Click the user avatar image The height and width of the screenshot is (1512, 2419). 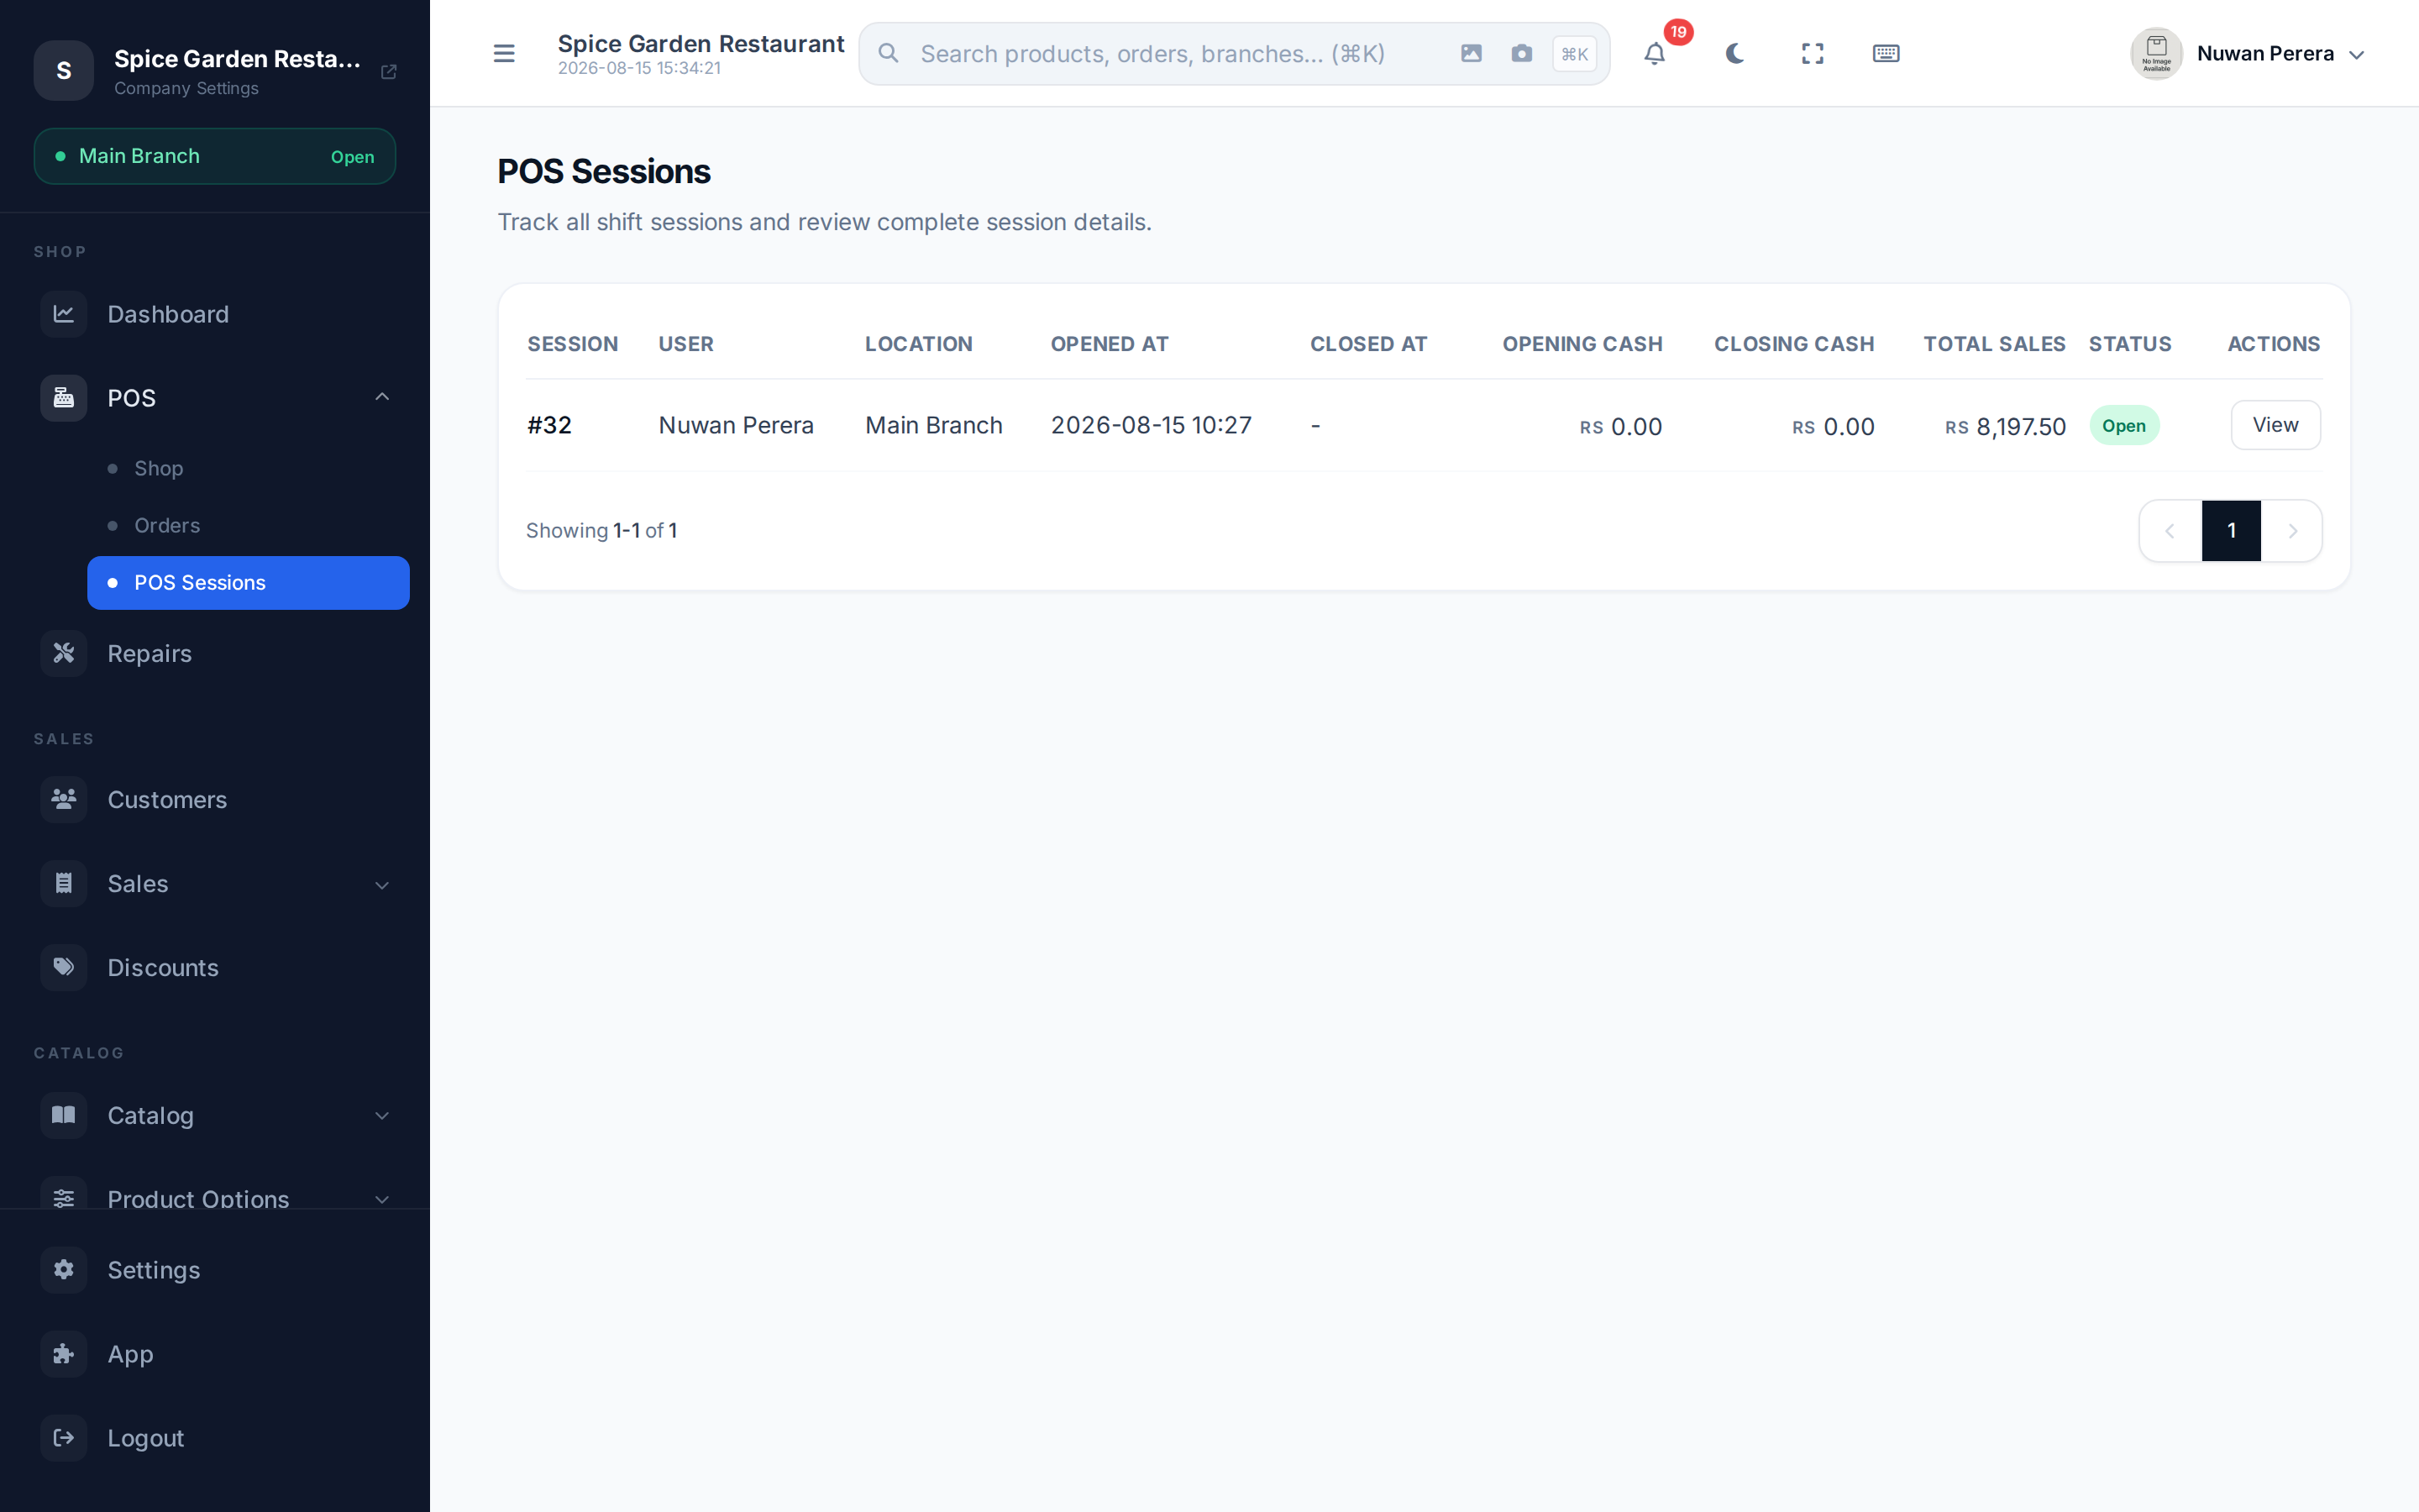click(2156, 54)
